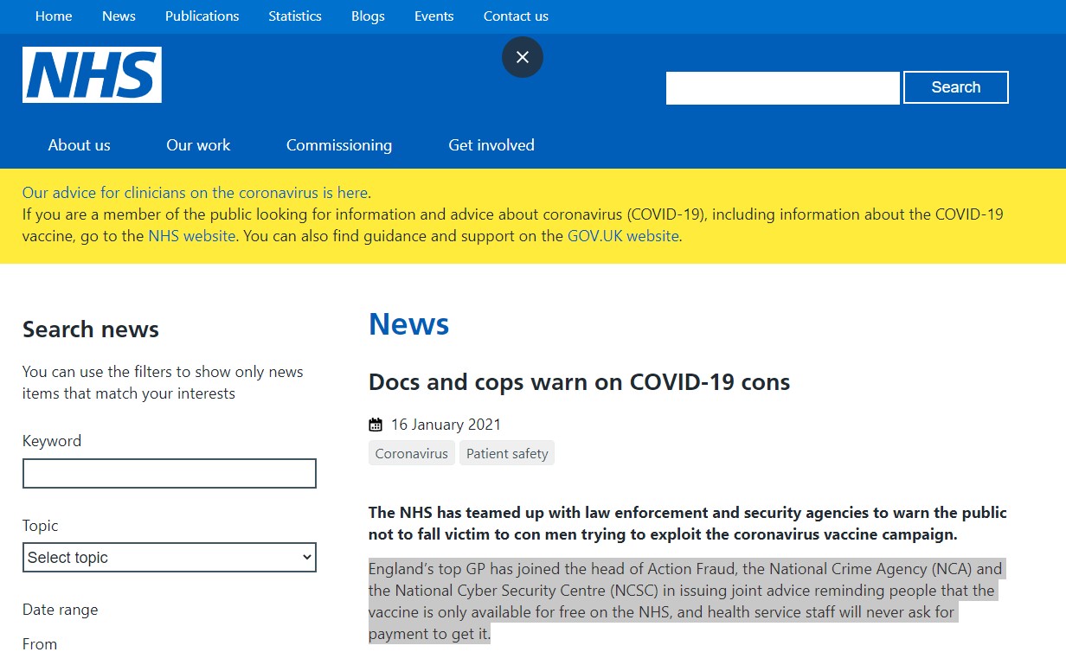Viewport: 1066px width, 652px height.
Task: Open the About us navigation tab
Action: (80, 145)
